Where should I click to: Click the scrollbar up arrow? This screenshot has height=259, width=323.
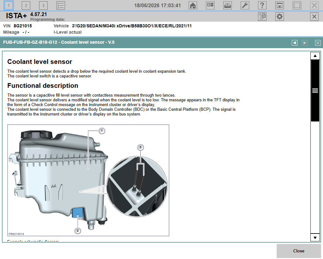[315, 56]
